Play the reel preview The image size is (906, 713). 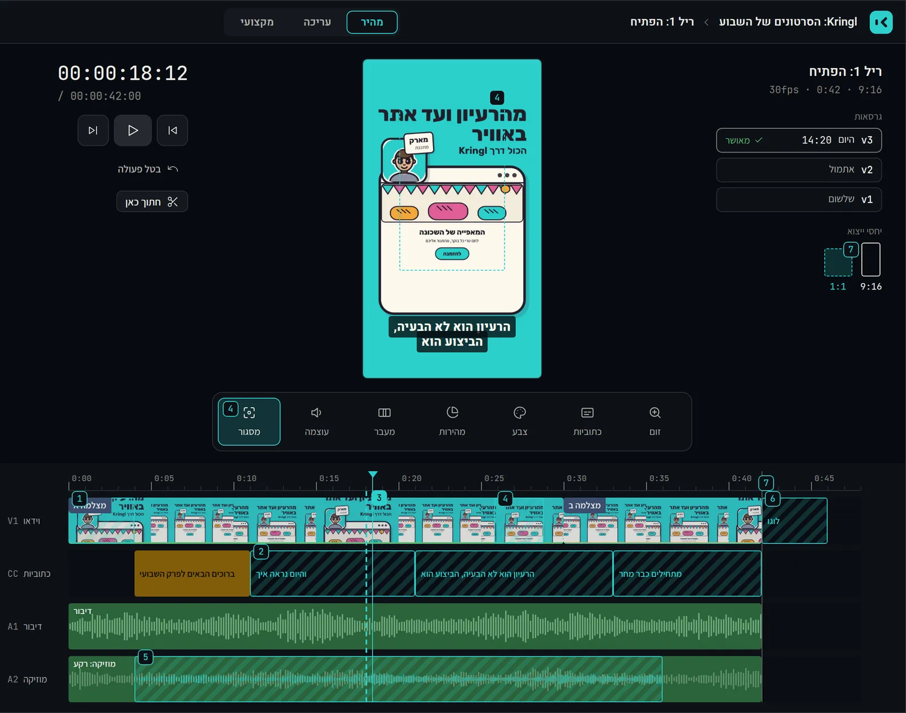pyautogui.click(x=133, y=130)
